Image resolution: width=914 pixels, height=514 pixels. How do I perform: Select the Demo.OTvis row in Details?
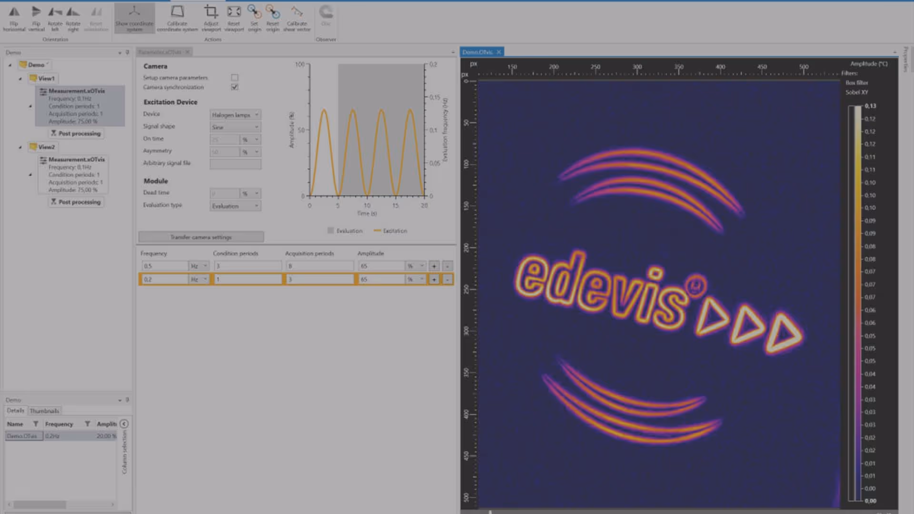[61, 436]
